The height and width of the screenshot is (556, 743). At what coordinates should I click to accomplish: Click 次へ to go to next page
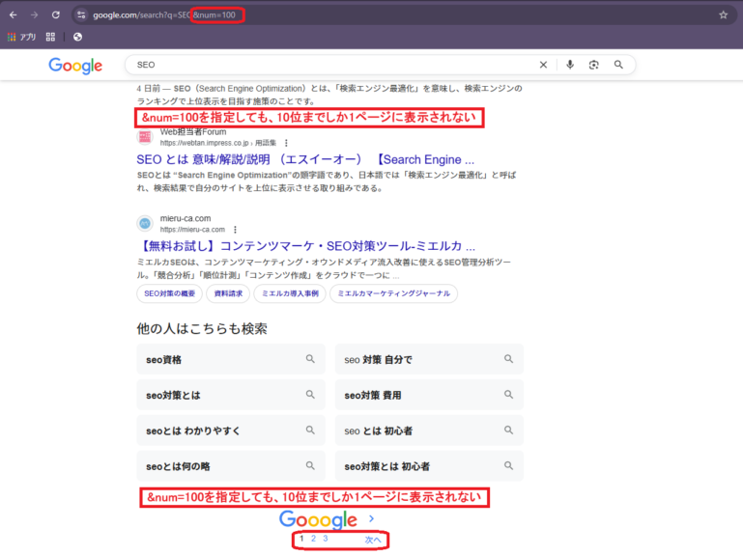point(372,540)
